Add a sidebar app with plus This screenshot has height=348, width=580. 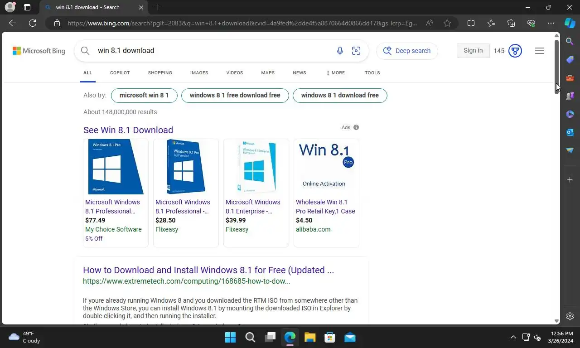(570, 180)
